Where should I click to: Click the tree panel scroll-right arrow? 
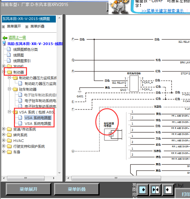tap(54, 178)
